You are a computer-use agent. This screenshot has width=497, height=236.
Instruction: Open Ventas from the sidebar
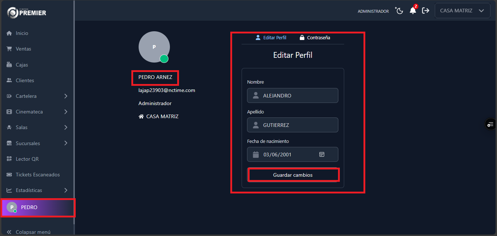[23, 49]
